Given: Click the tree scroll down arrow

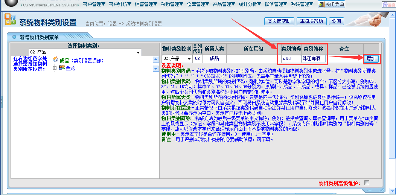Looking at the screenshot, I should click(x=156, y=69).
